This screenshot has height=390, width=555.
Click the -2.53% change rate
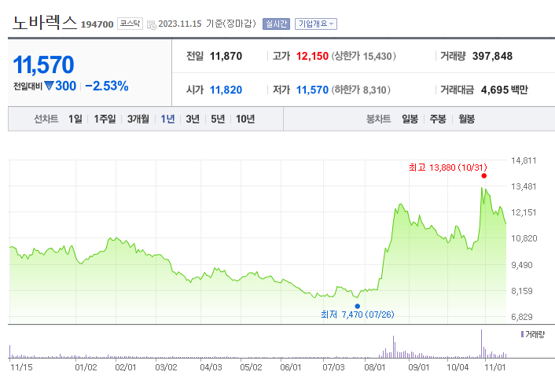tap(107, 86)
